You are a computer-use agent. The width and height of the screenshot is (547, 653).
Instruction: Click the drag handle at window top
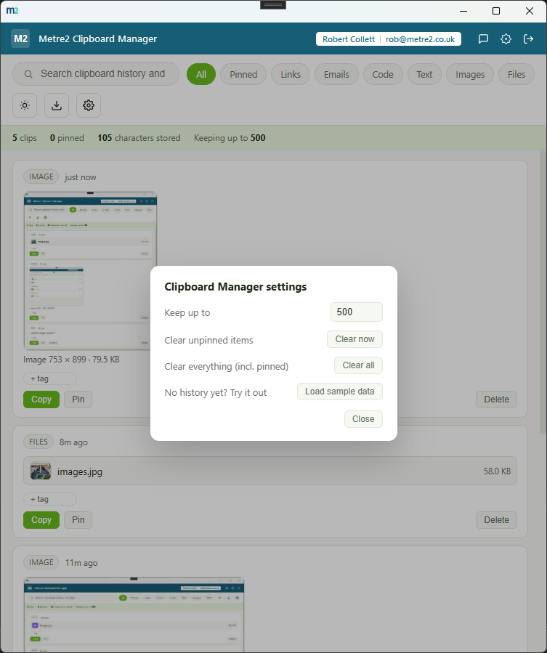pos(273,4)
